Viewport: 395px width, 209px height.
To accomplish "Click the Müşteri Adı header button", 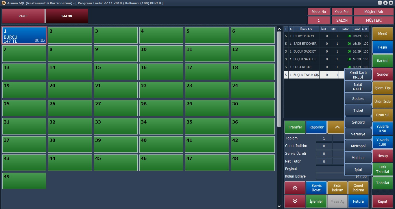I will coord(374,12).
